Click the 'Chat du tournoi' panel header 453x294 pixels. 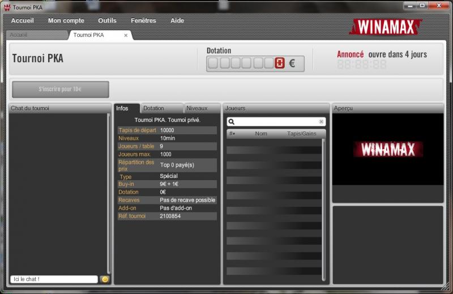click(60, 108)
